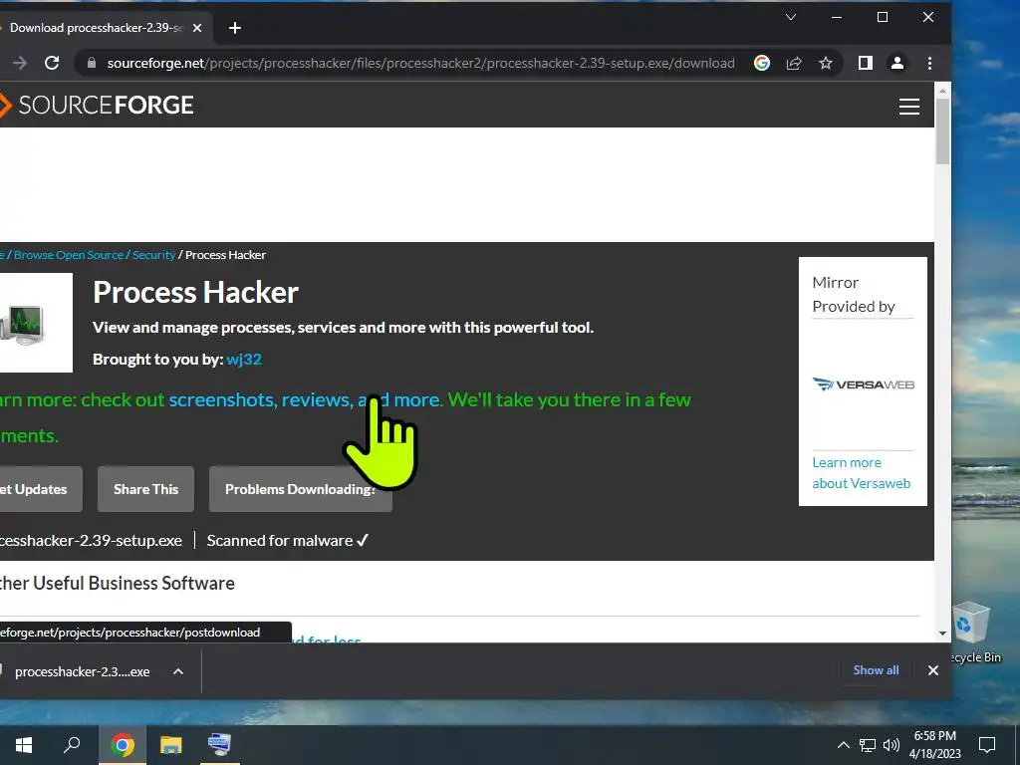Close the downloads bar
This screenshot has width=1020, height=765.
coord(932,670)
